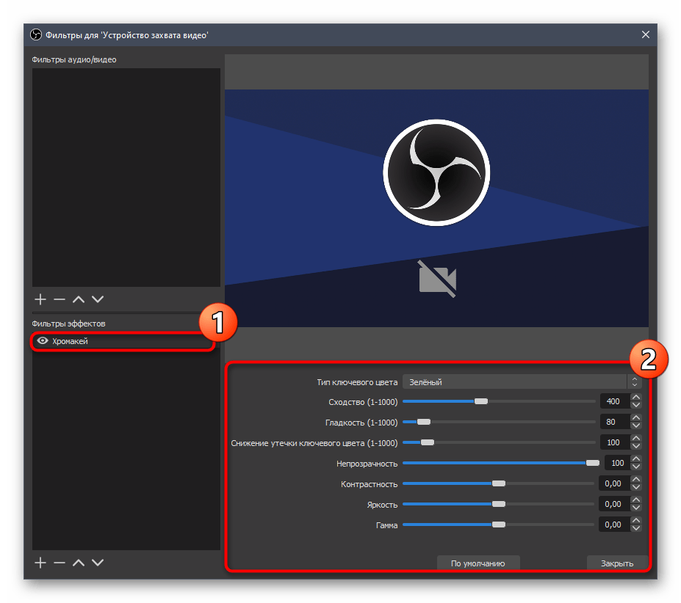681x603 pixels.
Task: Select the Хромакей filter in effects list
Action: [110, 341]
